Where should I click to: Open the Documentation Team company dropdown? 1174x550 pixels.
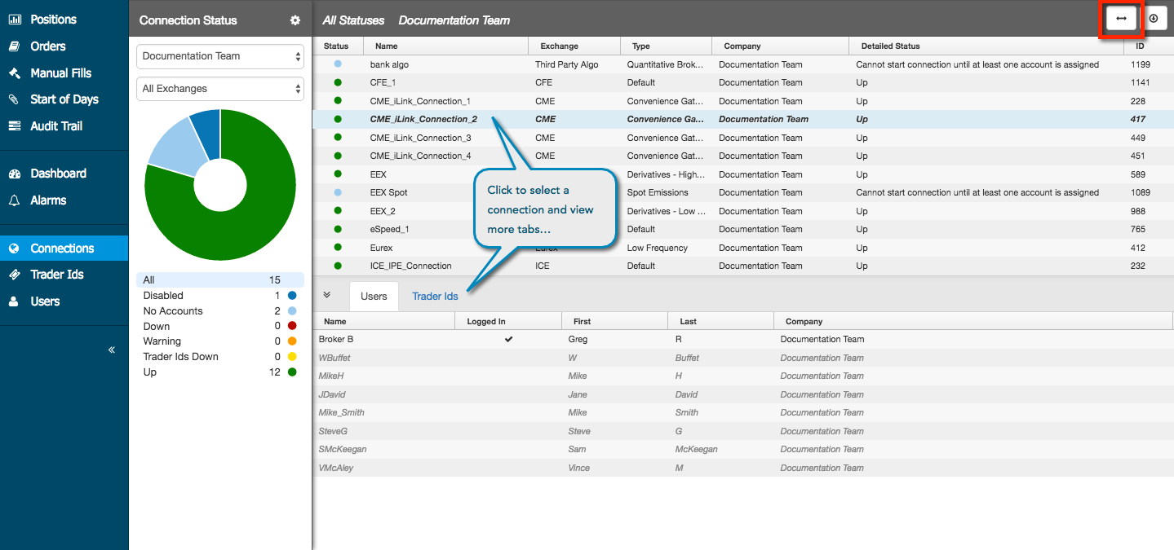point(220,56)
